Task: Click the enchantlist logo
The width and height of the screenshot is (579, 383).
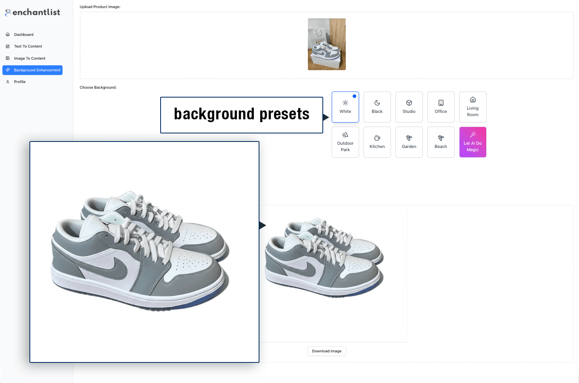Action: click(32, 12)
